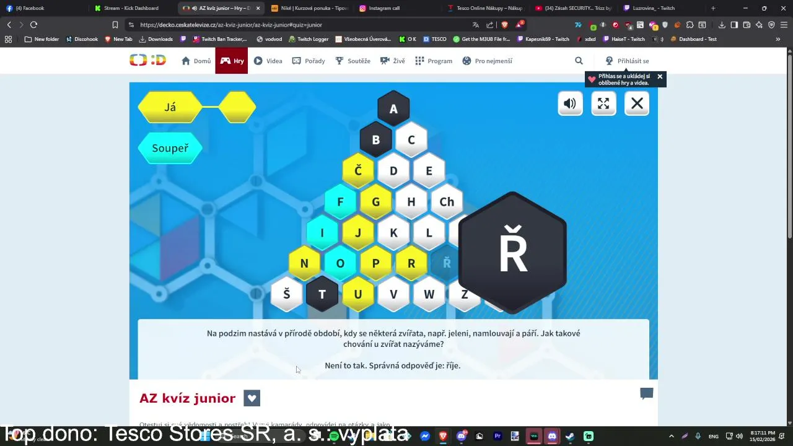Open Brave Rewards triangle icon

point(520,25)
